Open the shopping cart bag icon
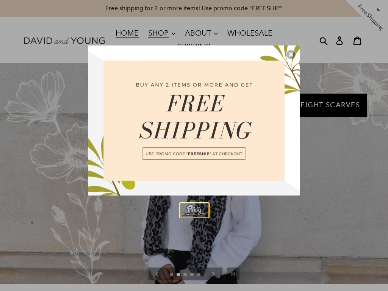This screenshot has width=388, height=291. click(357, 41)
